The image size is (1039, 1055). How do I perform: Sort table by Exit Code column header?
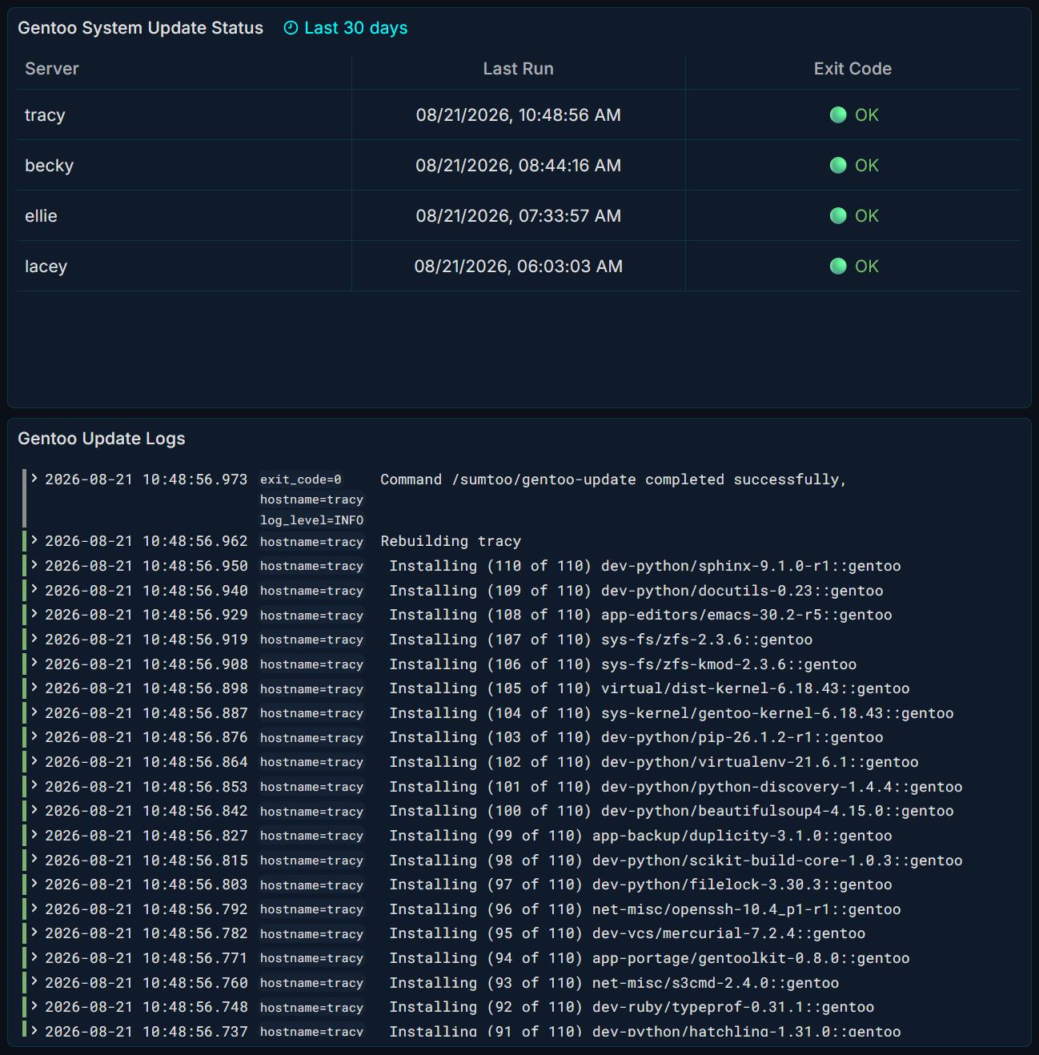pos(852,69)
